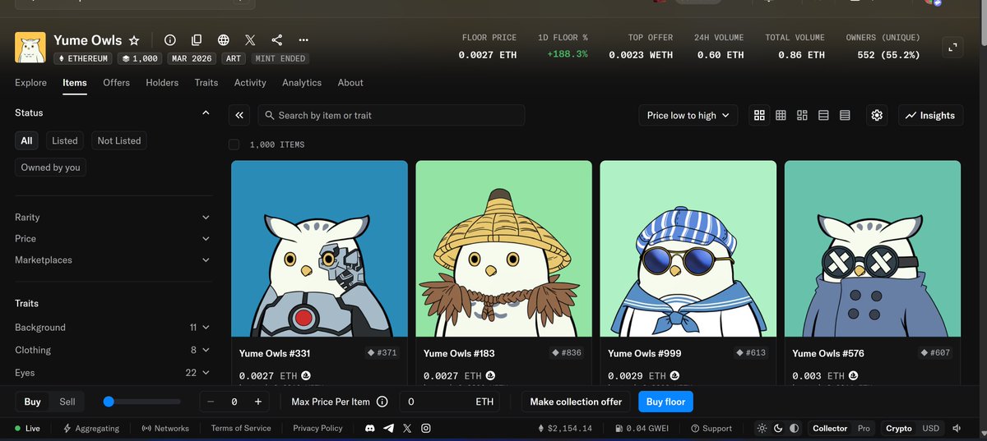Select the Listed status filter
Screen dimensions: 987x441
click(65, 140)
